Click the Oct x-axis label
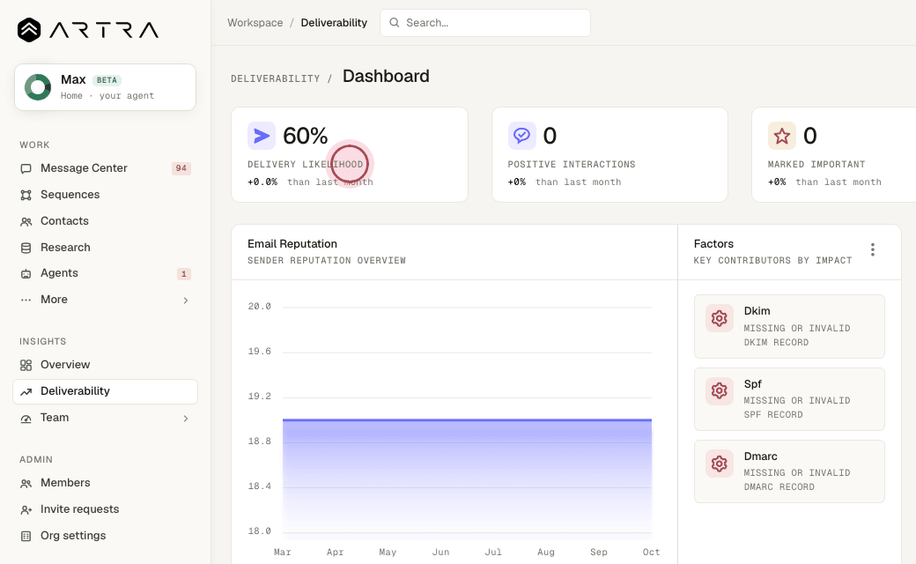 tap(651, 552)
